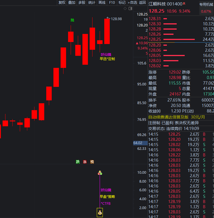
Task: Open the 复权 price adjustment menu
Action: (x=62, y=3)
